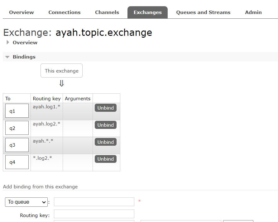Open Queues and Streams tab

203,12
